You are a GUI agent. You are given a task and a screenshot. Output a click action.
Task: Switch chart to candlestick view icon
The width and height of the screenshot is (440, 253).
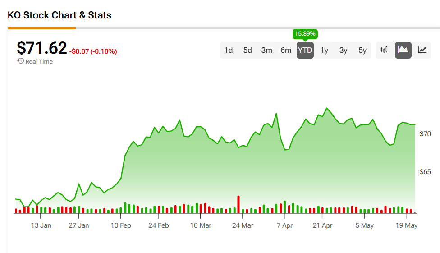tap(384, 50)
